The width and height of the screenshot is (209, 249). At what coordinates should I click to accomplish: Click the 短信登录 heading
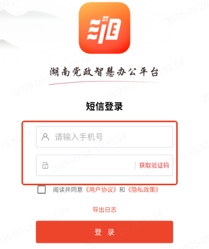pos(104,106)
